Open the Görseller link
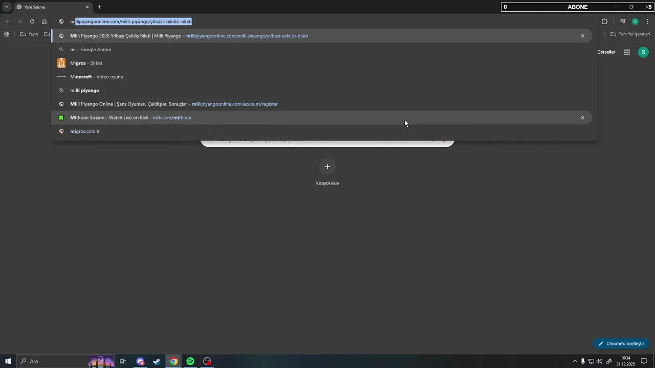Viewport: 655px width, 368px height. pyautogui.click(x=606, y=52)
